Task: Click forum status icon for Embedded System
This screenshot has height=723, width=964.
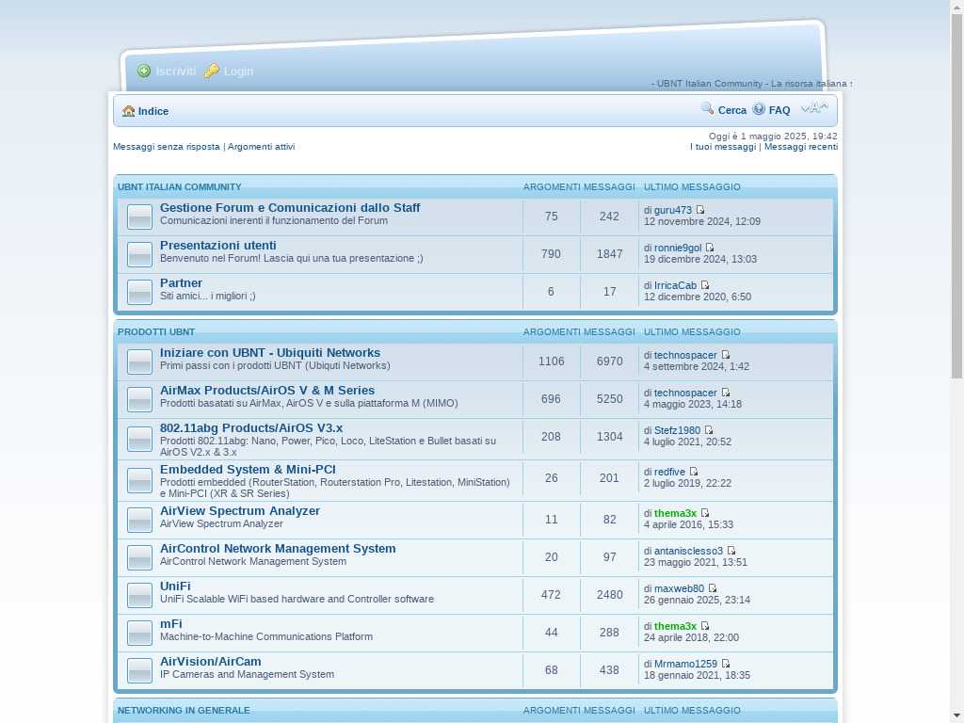Action: pyautogui.click(x=139, y=480)
